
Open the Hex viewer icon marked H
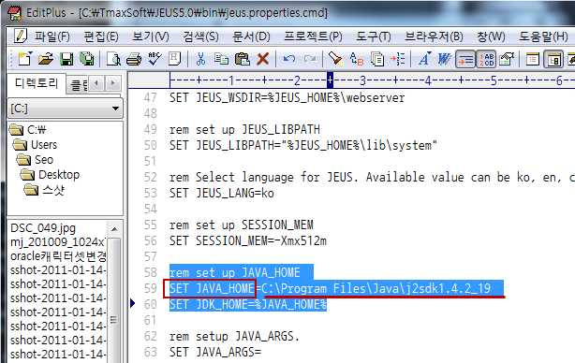coord(175,59)
